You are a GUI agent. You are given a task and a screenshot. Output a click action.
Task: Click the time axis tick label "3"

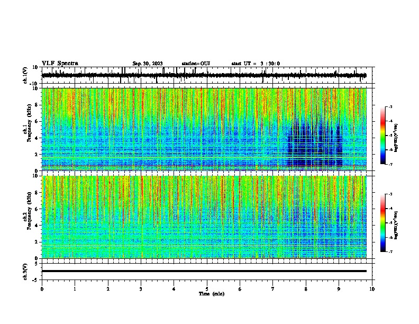tap(141, 289)
